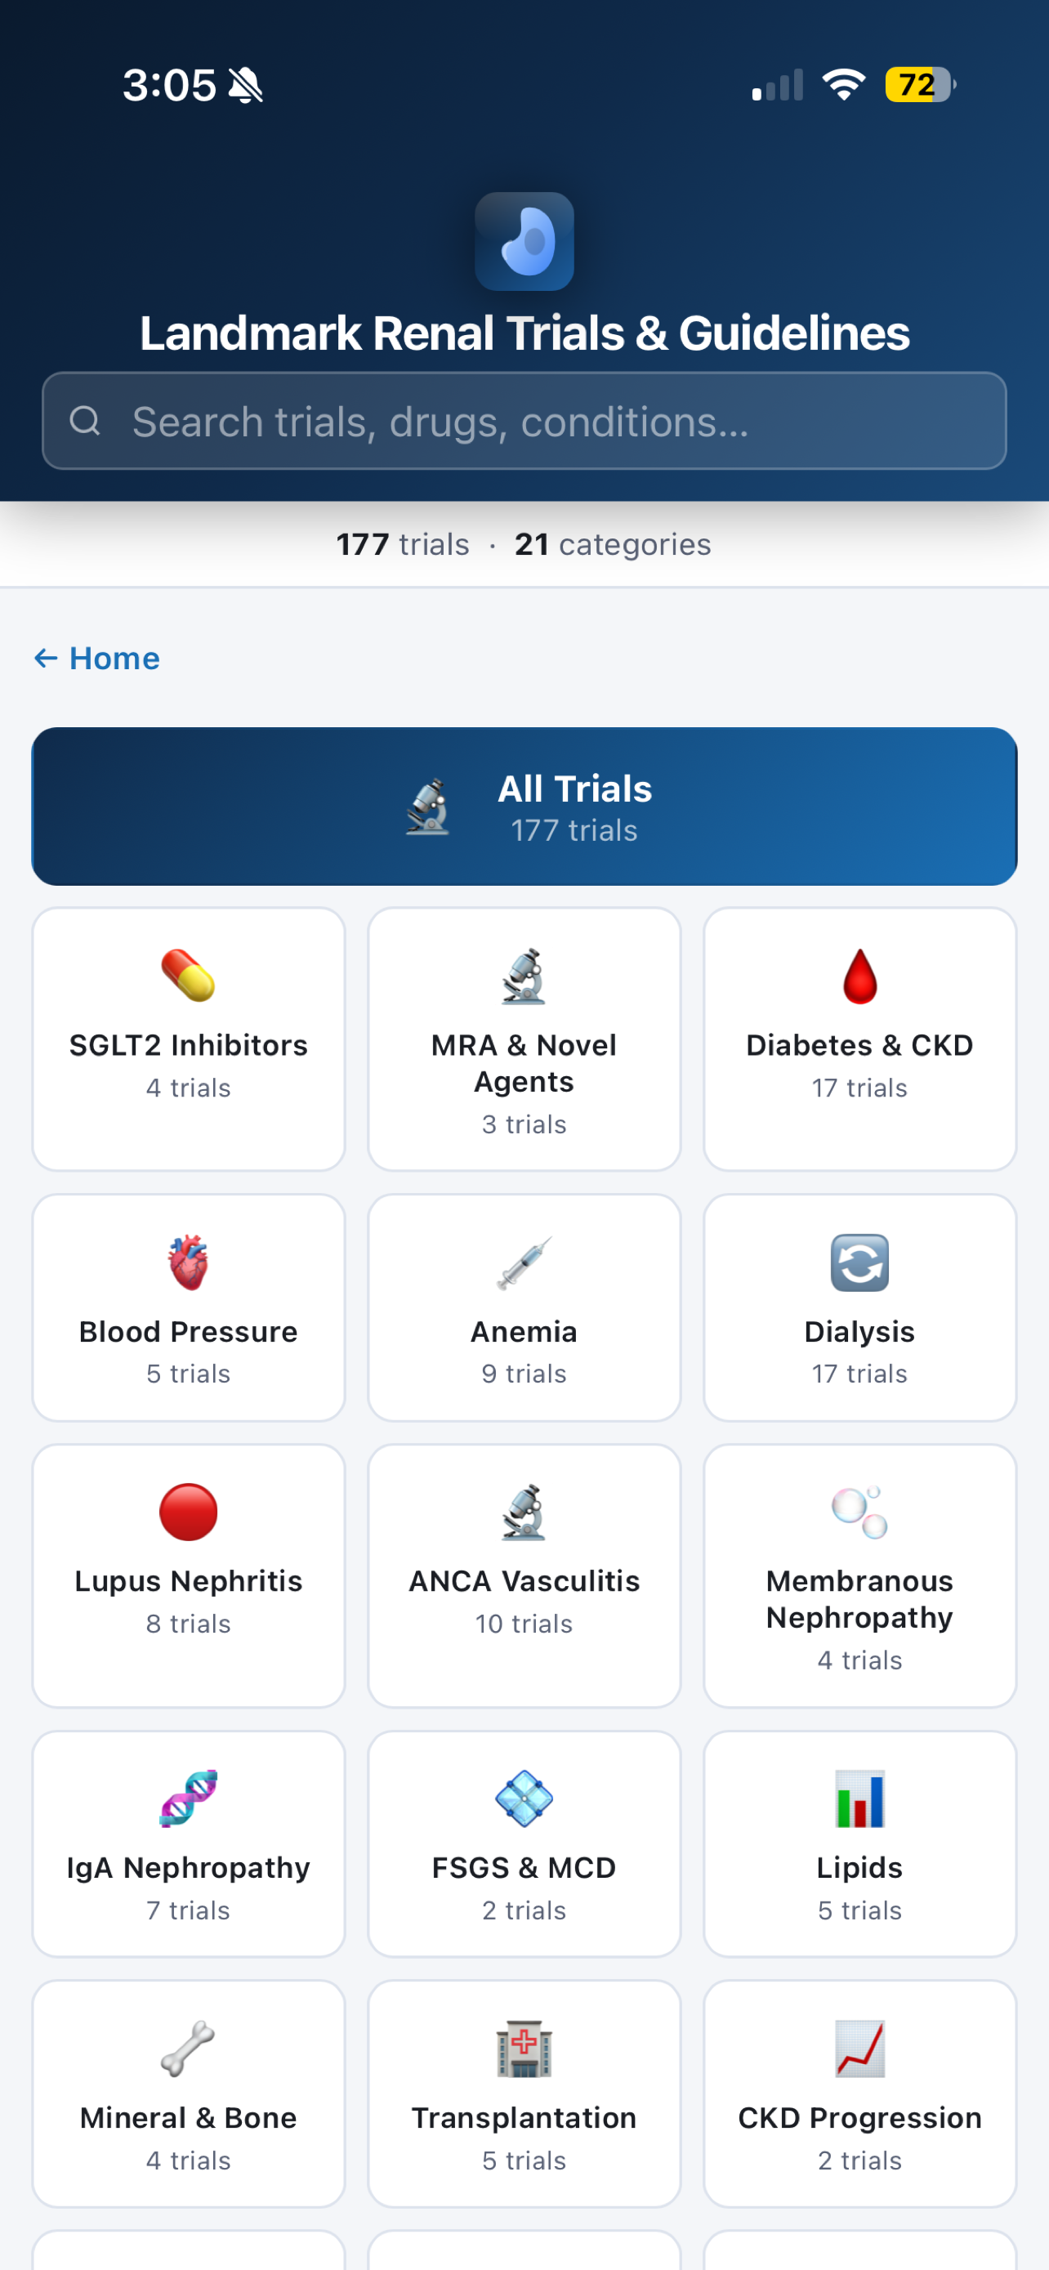Tap the Lipids bar chart icon
This screenshot has height=2270, width=1049.
click(x=859, y=1798)
